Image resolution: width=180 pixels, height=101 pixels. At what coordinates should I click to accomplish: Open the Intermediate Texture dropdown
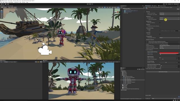169,38
